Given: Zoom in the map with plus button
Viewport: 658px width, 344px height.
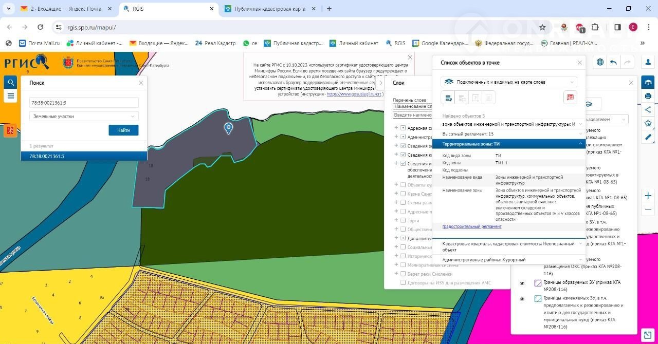Looking at the screenshot, I should click(649, 196).
